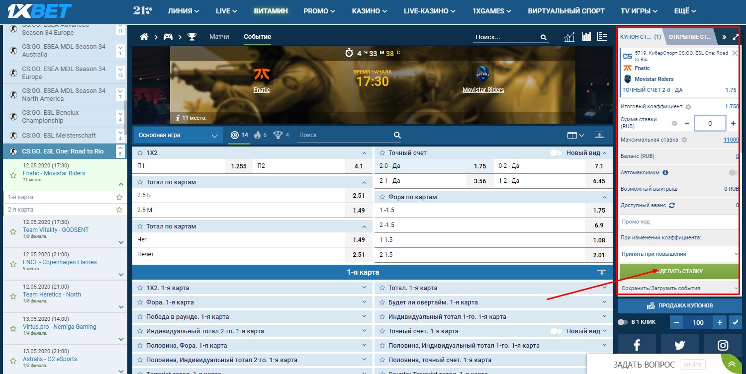Viewport: 746px width, 374px height.
Task: Click the 11000 maximum bet link
Action: pos(731,140)
